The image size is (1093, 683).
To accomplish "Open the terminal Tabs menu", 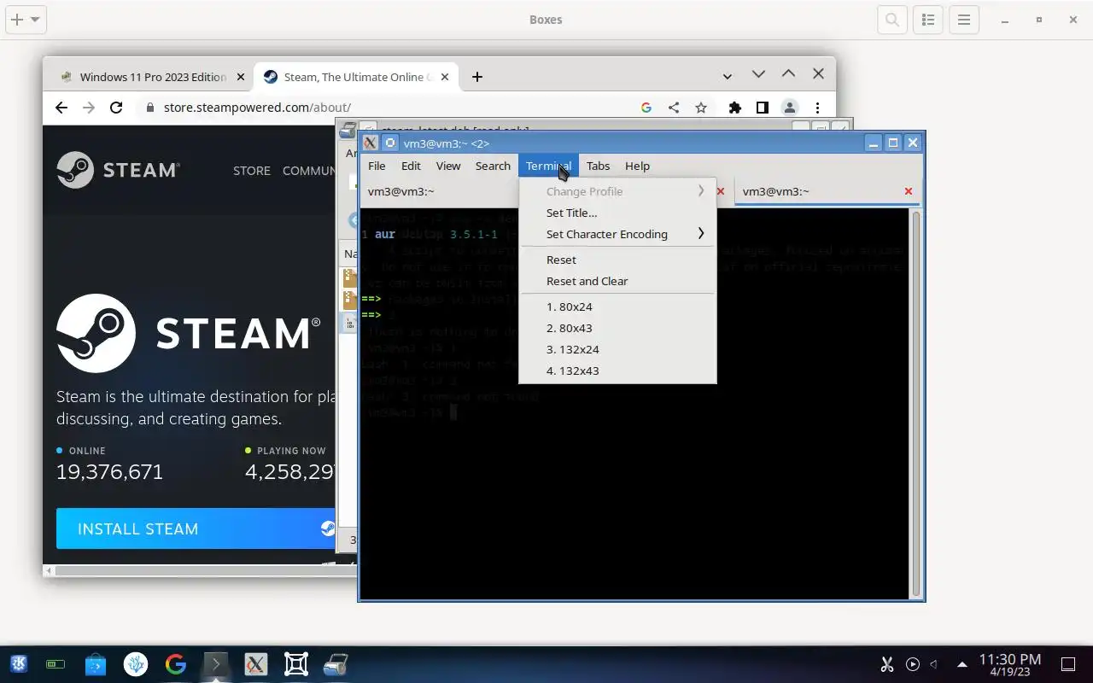I will point(598,166).
